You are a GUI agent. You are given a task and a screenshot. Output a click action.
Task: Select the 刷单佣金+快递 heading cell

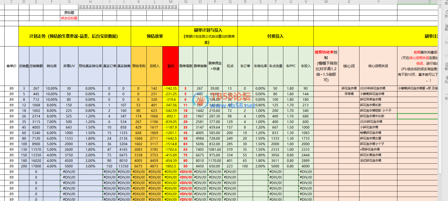pyautogui.click(x=215, y=66)
